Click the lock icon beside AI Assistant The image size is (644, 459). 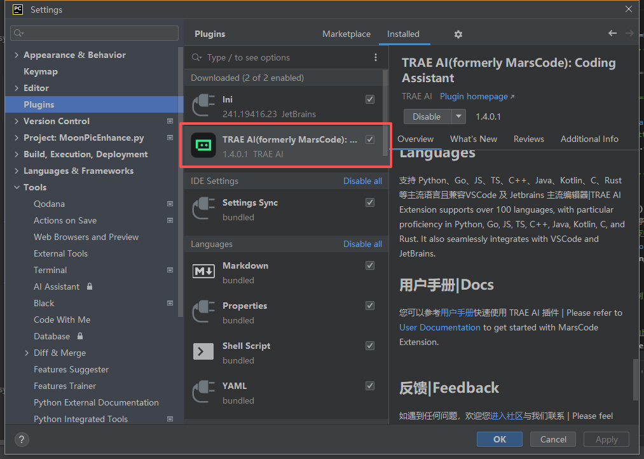(x=90, y=286)
